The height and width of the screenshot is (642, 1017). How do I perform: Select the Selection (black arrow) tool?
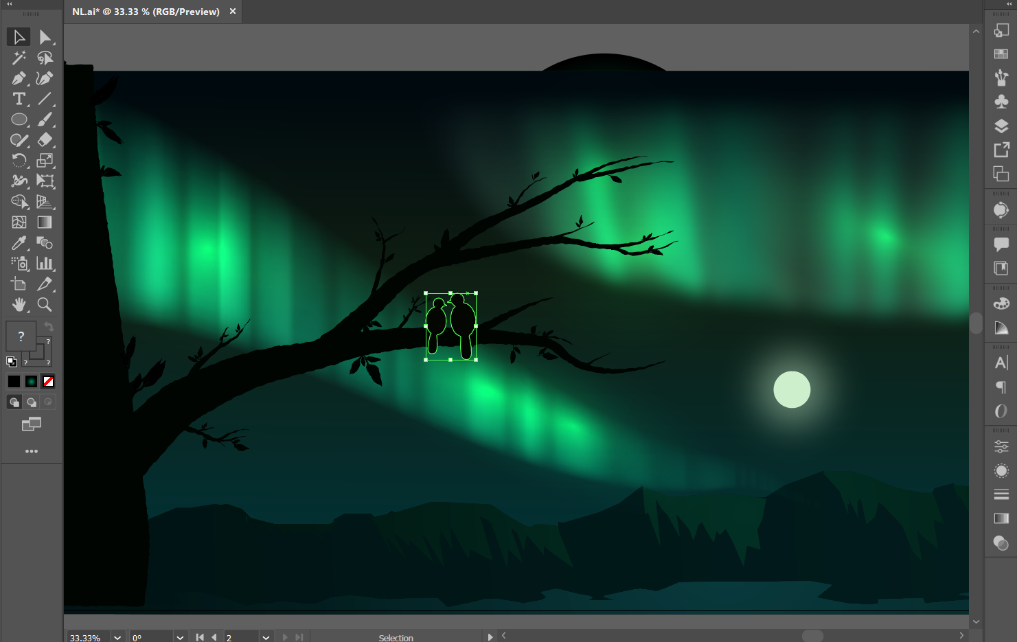19,37
